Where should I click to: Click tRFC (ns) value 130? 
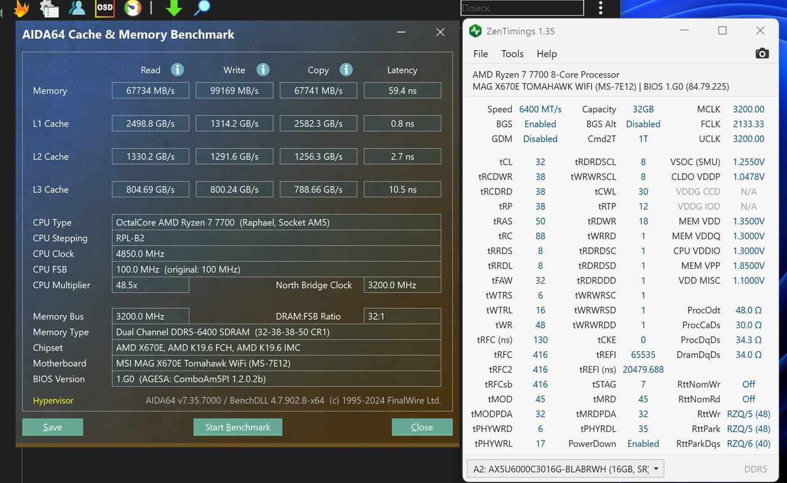pyautogui.click(x=540, y=340)
